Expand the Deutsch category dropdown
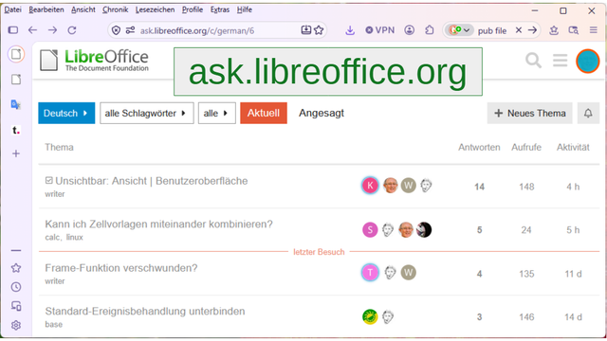607x341 pixels. click(66, 114)
